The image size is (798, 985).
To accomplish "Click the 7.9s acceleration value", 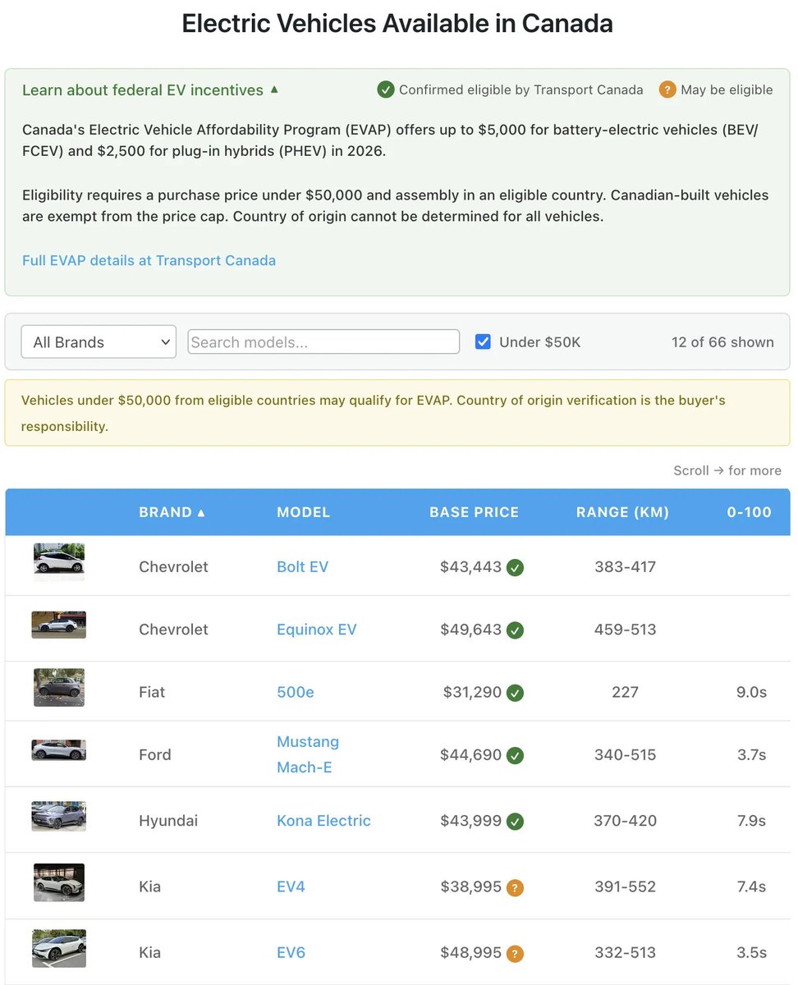I will click(x=751, y=821).
